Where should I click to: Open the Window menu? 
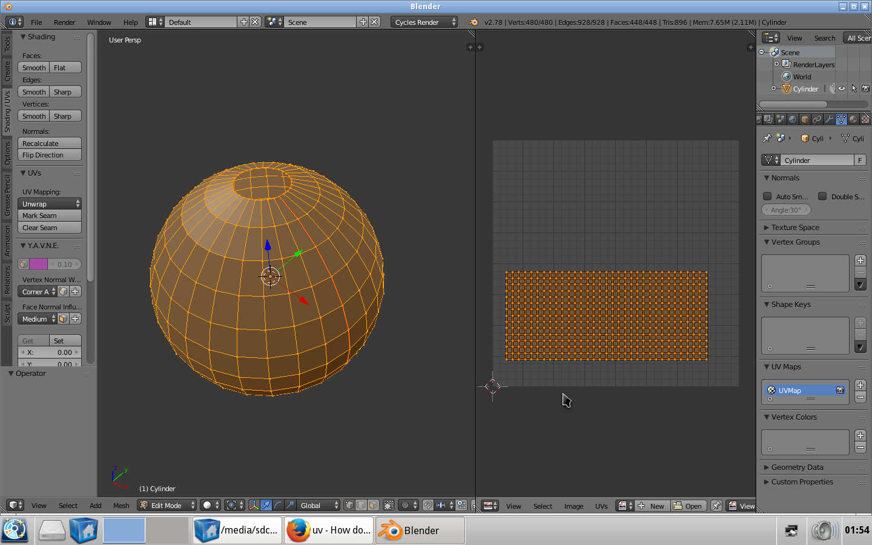99,22
